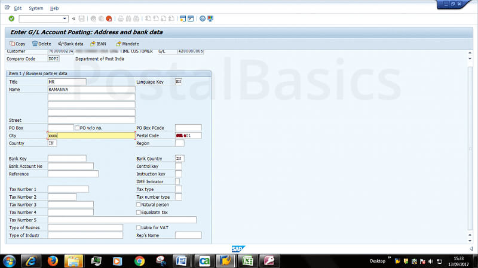Image resolution: width=478 pixels, height=268 pixels.
Task: Open the Edit menu
Action: [x=17, y=8]
